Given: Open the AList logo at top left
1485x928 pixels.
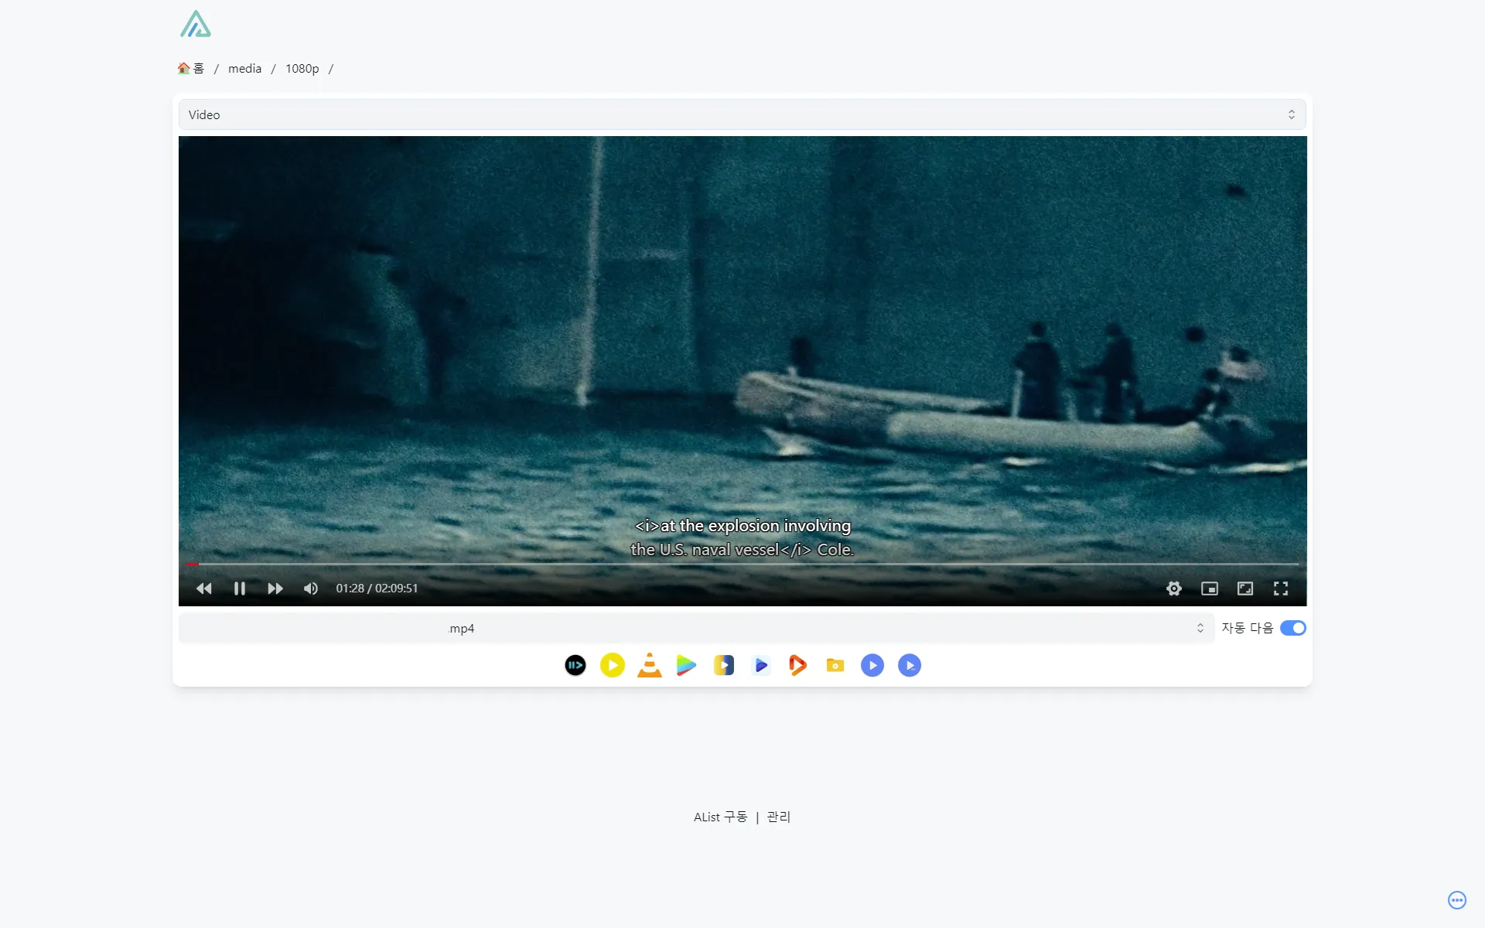Looking at the screenshot, I should (x=196, y=24).
